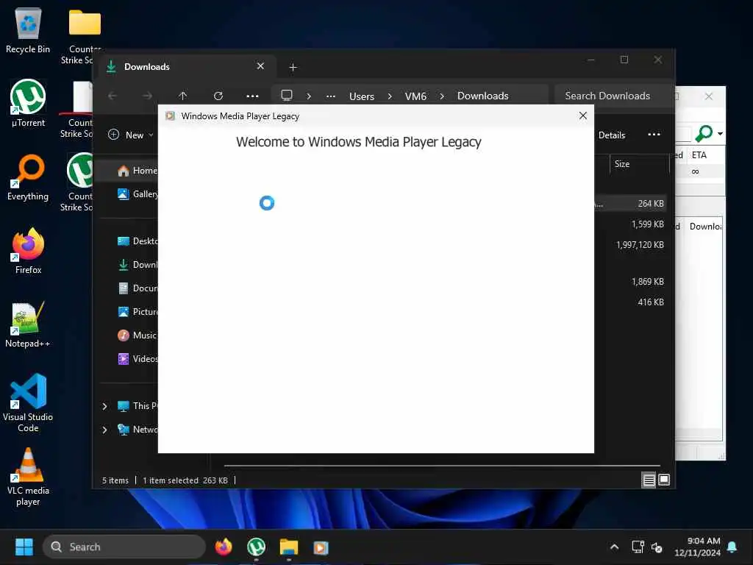Open Pictures in the navigation pane
Viewport: 753px width, 565px height.
pyautogui.click(x=137, y=312)
